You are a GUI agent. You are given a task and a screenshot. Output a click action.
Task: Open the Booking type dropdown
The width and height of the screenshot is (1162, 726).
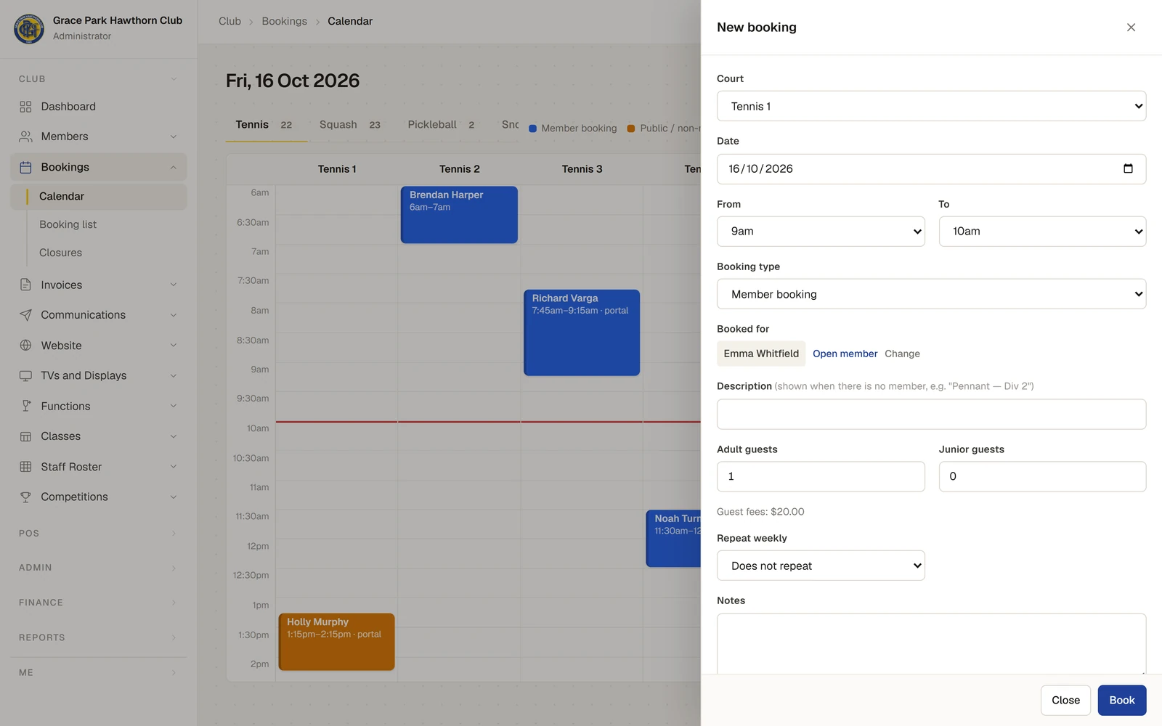click(931, 294)
